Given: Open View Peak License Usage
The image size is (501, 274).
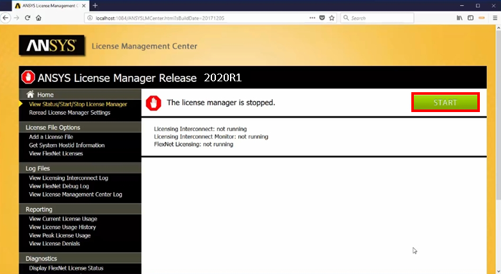Looking at the screenshot, I should (x=60, y=236).
